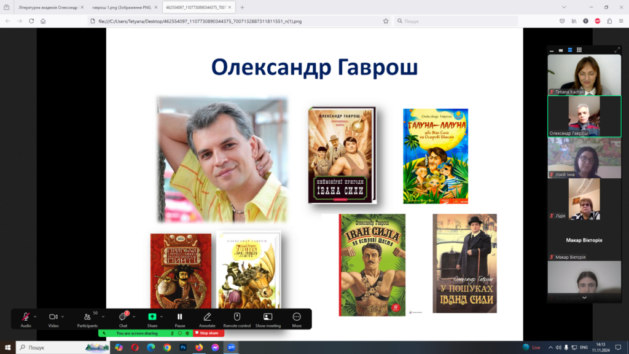Click the Remote control mouse icon

pos(237,317)
